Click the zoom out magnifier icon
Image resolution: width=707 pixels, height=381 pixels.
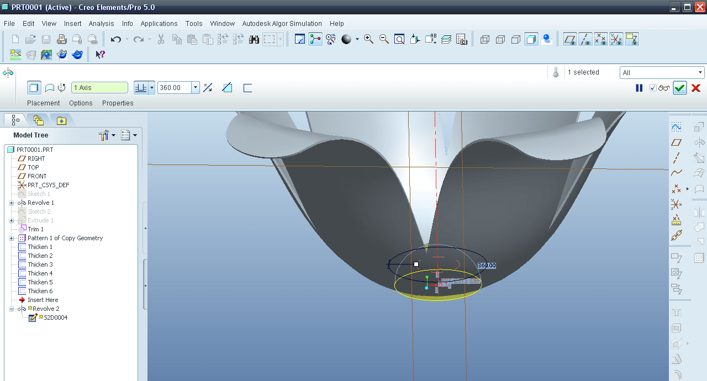[384, 39]
